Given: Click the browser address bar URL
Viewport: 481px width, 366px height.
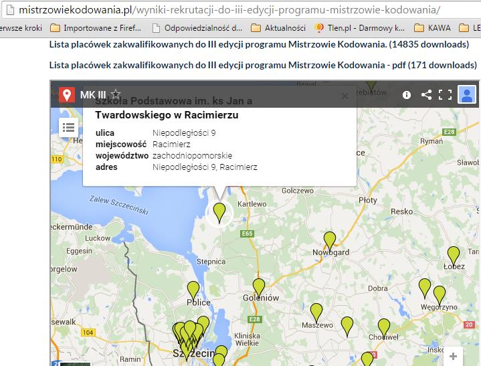Looking at the screenshot, I should tap(229, 10).
